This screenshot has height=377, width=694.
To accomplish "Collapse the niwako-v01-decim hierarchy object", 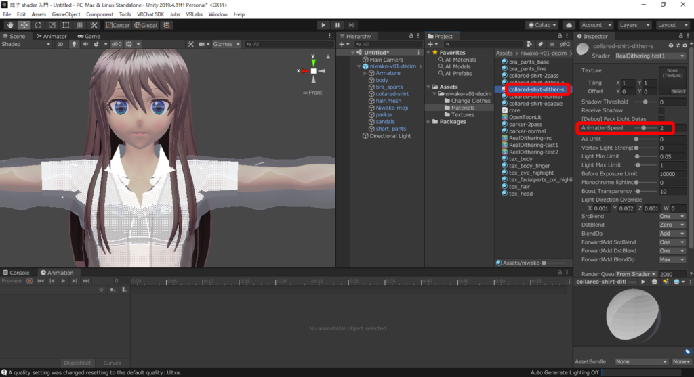I will (360, 66).
